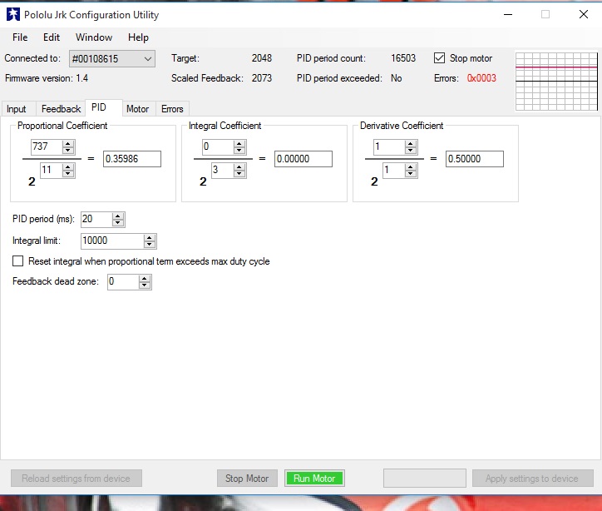
Task: Switch to the Errors tab
Action: [x=172, y=109]
